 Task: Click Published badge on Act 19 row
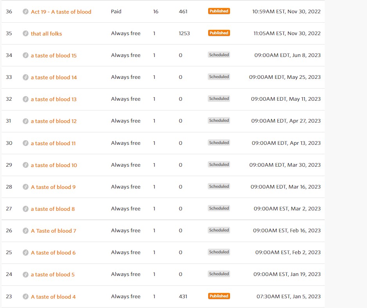[x=219, y=11]
